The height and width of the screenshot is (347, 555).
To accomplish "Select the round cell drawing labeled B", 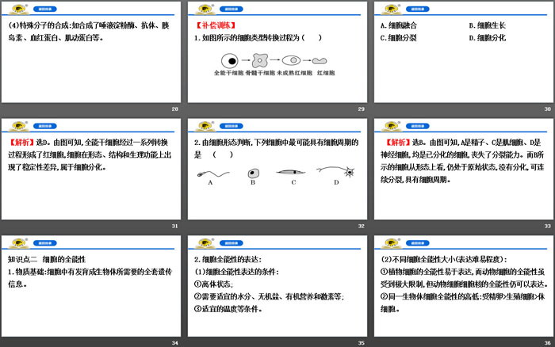I will point(253,173).
